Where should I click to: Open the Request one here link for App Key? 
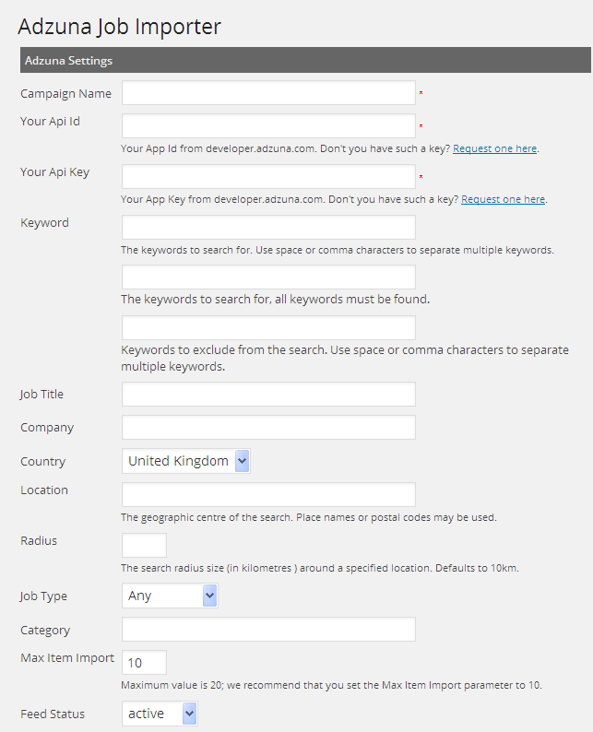pyautogui.click(x=503, y=199)
